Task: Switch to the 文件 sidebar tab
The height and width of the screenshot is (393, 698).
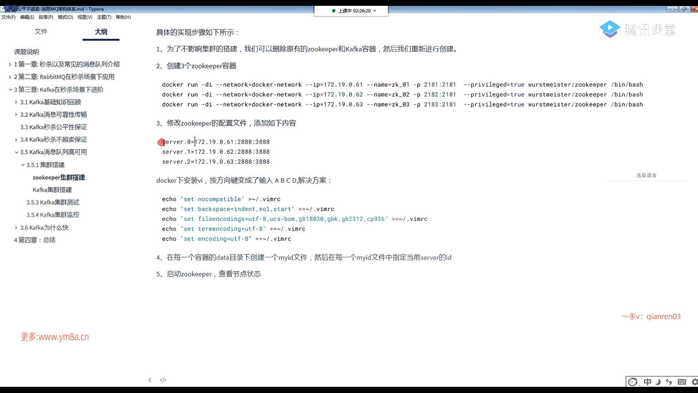Action: tap(41, 32)
